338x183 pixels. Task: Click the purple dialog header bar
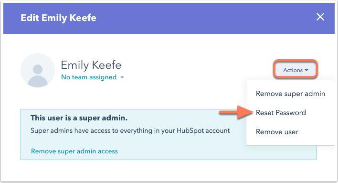pyautogui.click(x=169, y=18)
